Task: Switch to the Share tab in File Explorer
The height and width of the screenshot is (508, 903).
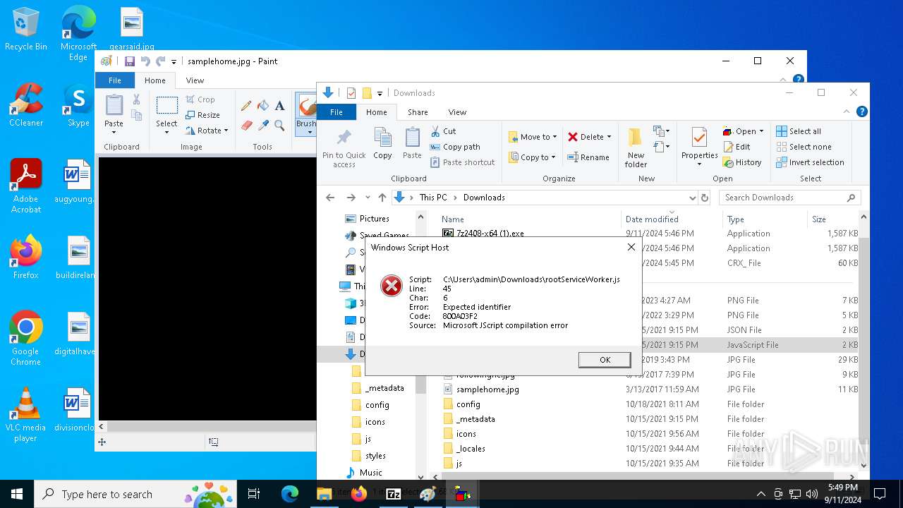Action: click(x=418, y=112)
